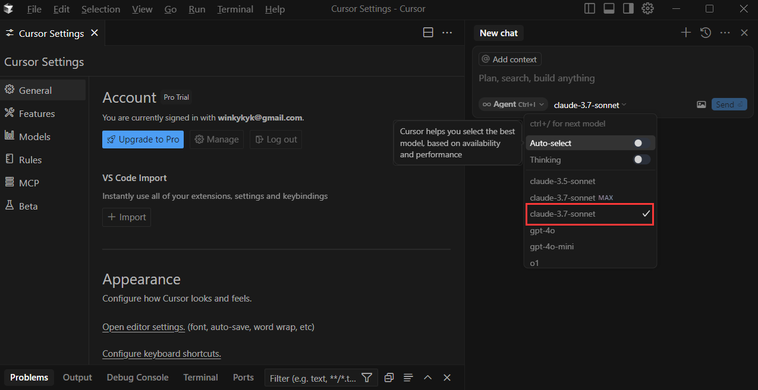Open editor more actions ellipsis
This screenshot has height=390, width=758.
[x=448, y=33]
